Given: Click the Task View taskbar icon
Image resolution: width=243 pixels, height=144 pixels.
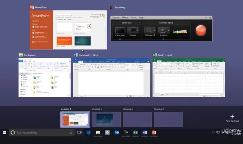Looking at the screenshot, I should [x=79, y=133].
